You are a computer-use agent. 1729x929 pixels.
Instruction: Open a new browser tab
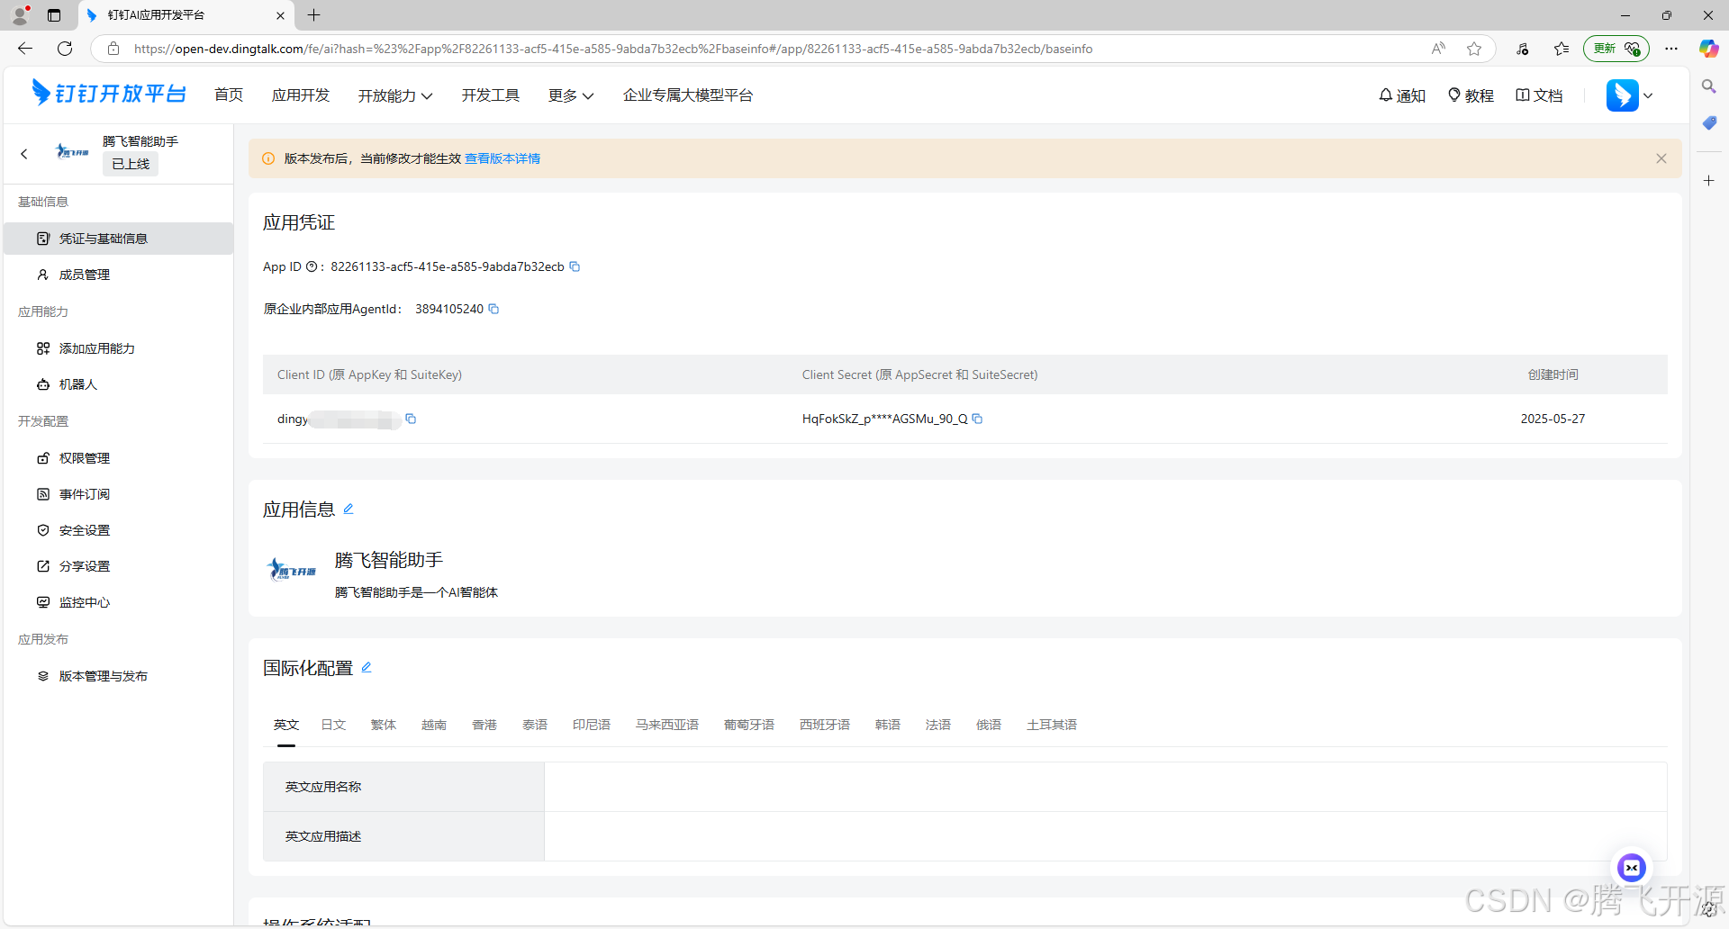tap(313, 15)
